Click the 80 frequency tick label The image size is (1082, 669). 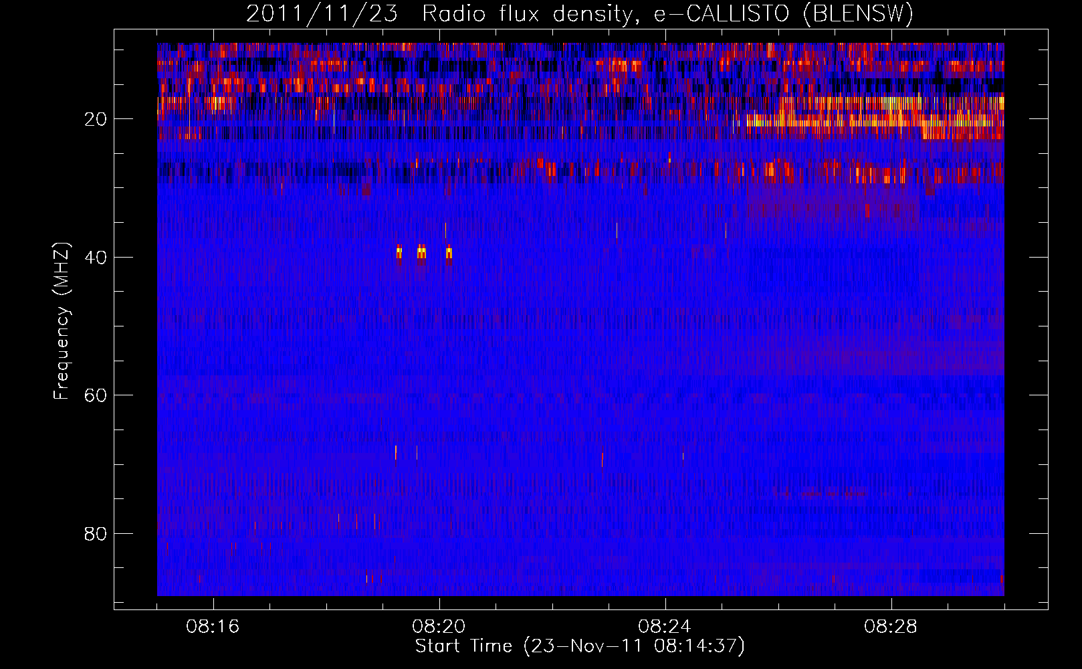[x=96, y=534]
